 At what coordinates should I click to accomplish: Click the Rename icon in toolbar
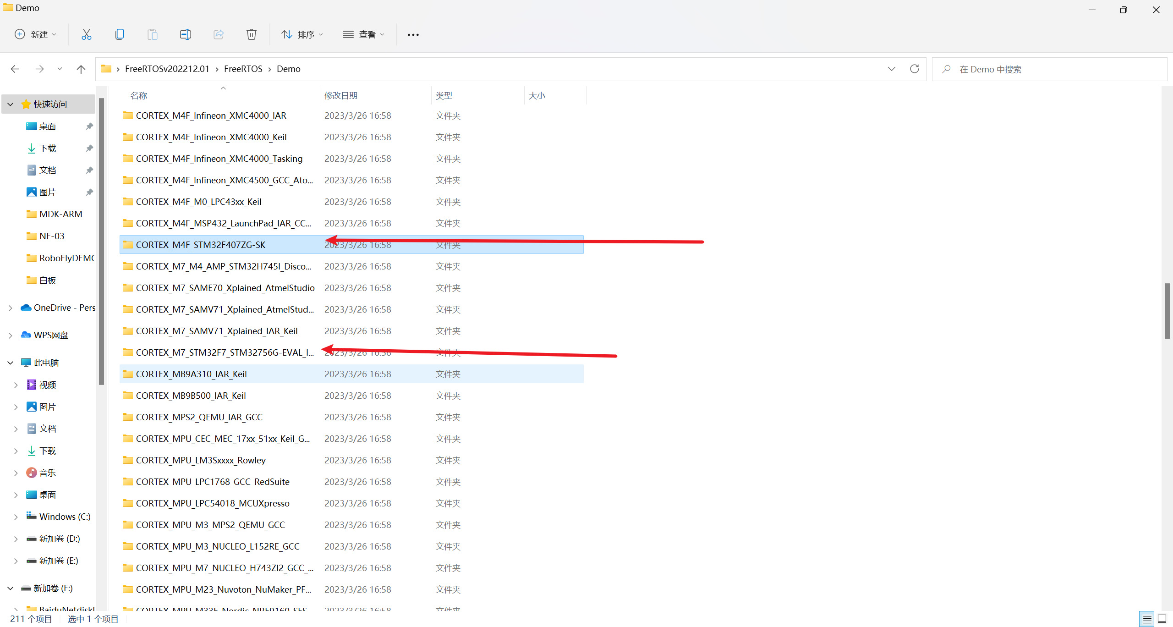pos(186,34)
